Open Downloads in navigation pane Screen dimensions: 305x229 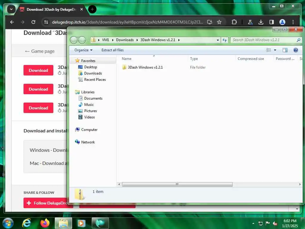(x=93, y=73)
